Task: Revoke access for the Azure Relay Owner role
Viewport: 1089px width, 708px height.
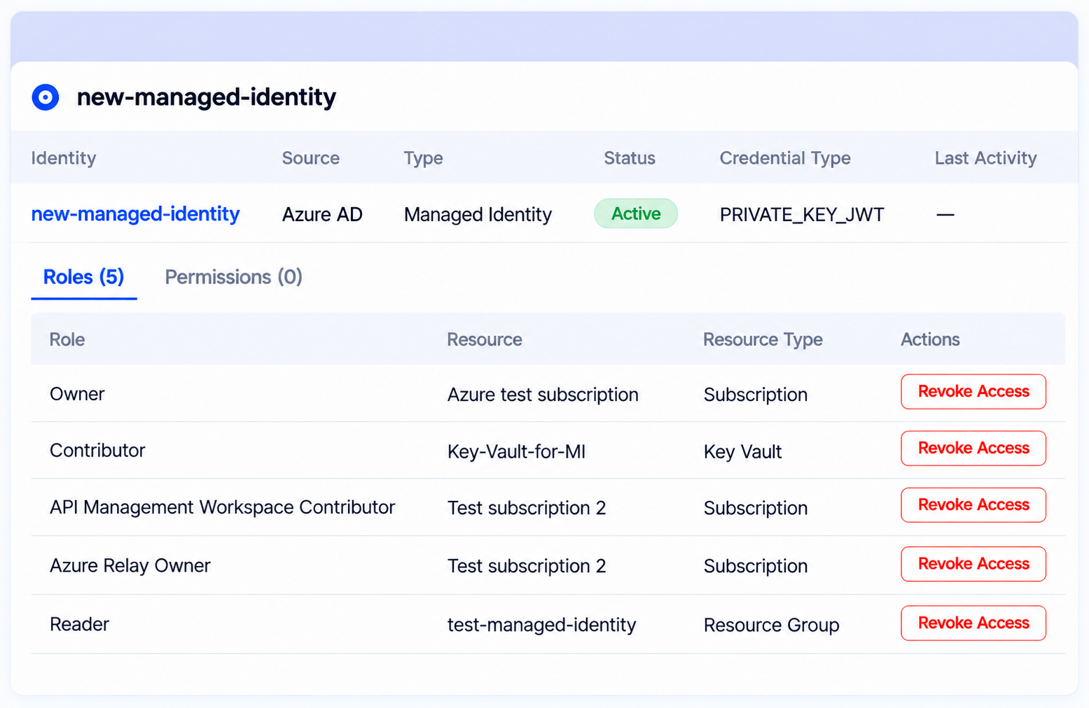Action: click(x=973, y=564)
